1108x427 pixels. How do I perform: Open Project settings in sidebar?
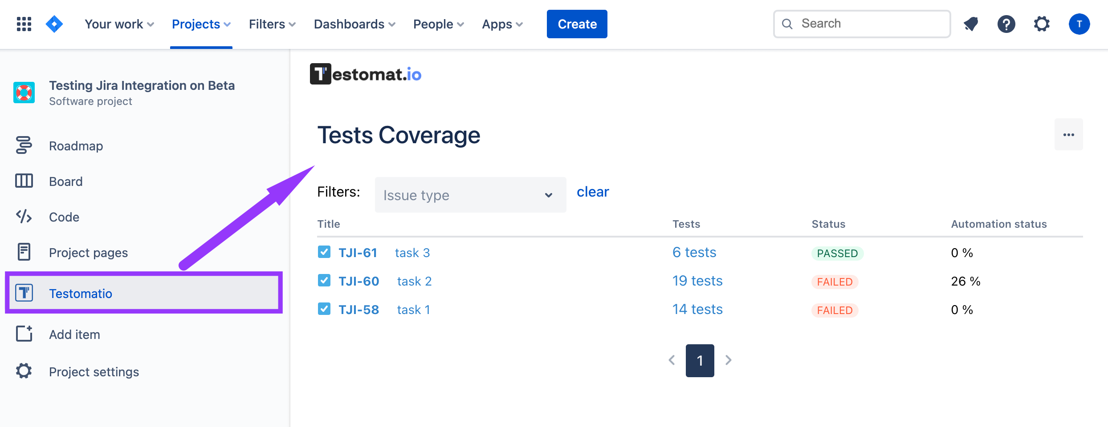click(94, 372)
